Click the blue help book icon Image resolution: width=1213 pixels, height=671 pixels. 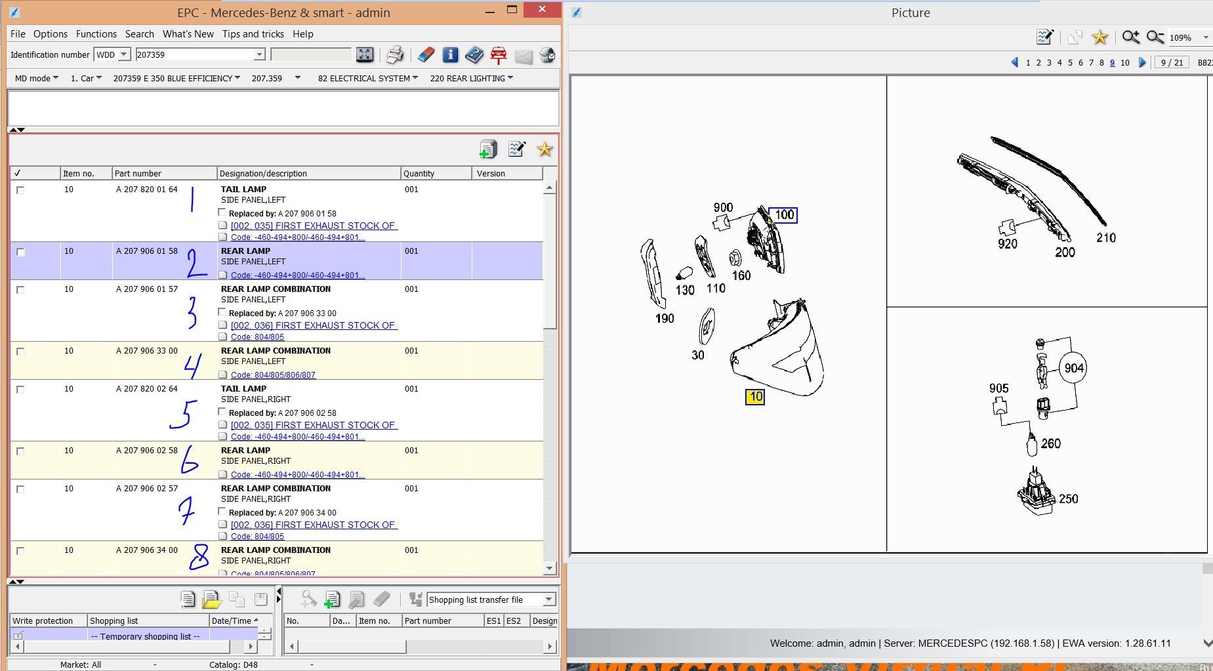coord(474,55)
